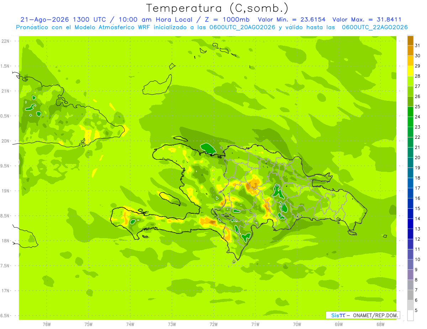Click the "SisTT - ONAMET/REP.DOM." credit box
The image size is (427, 329).
363,315
